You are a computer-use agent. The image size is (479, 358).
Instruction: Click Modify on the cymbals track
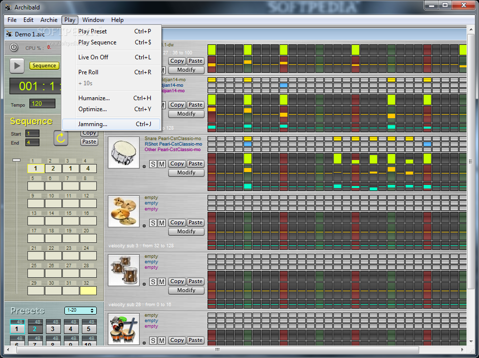point(186,232)
